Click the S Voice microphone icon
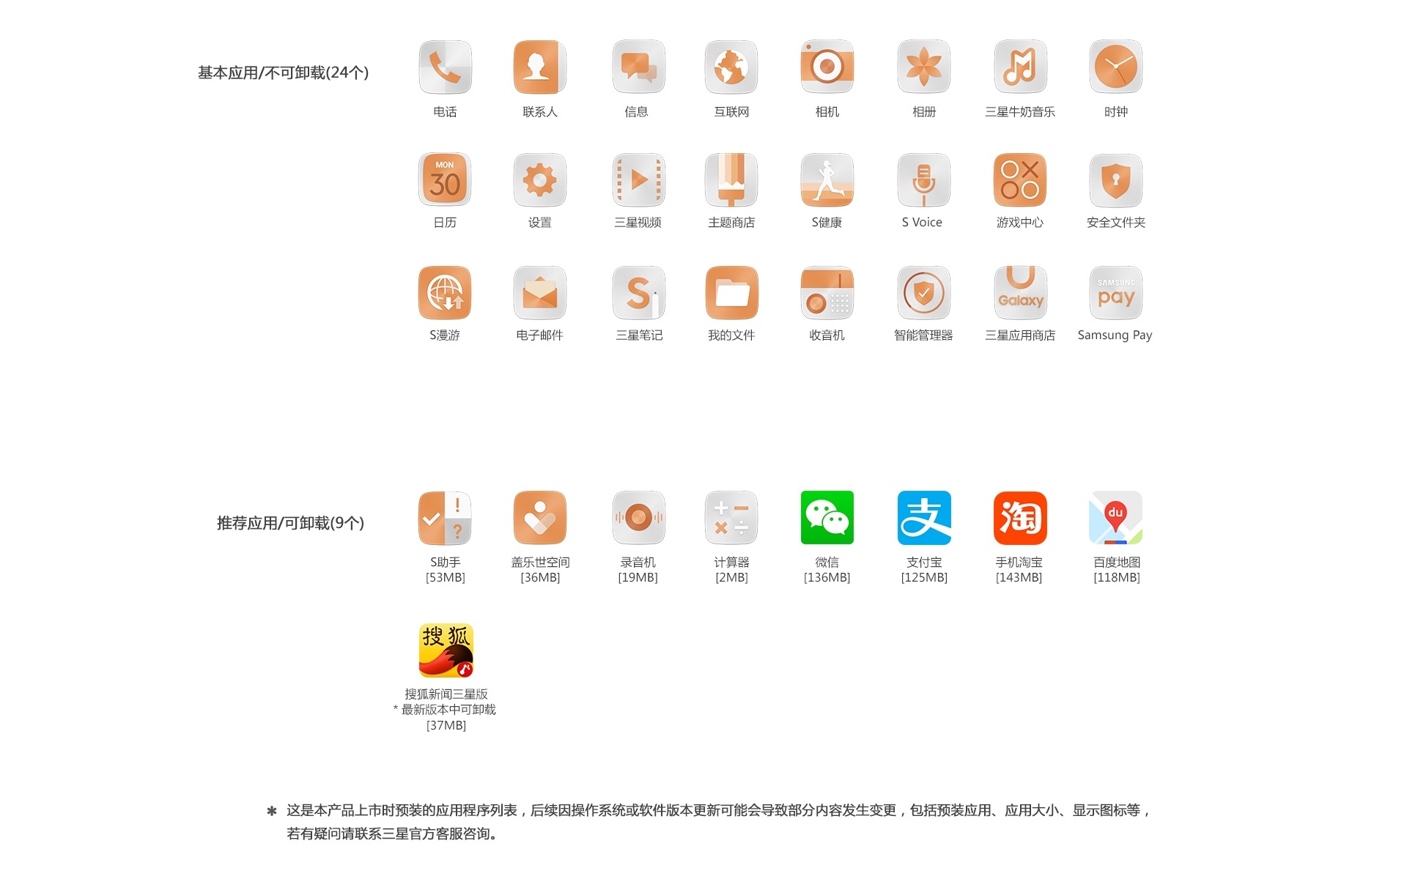 point(923,179)
